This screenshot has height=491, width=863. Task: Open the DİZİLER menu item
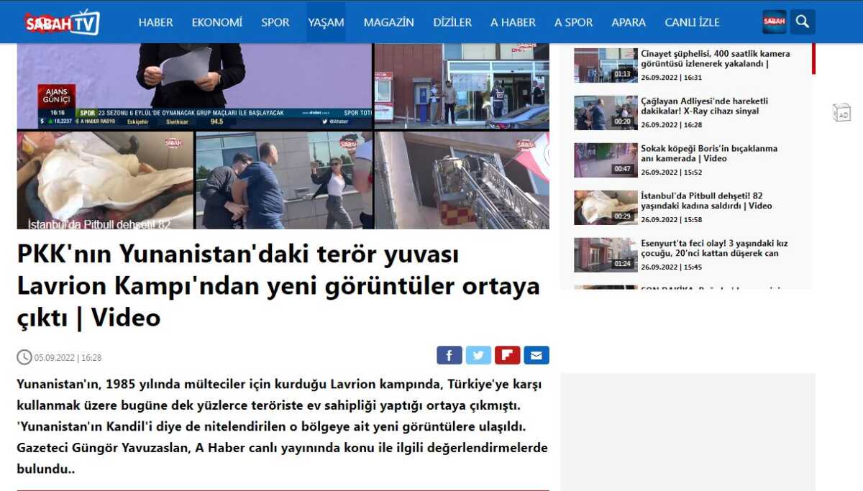pyautogui.click(x=452, y=22)
